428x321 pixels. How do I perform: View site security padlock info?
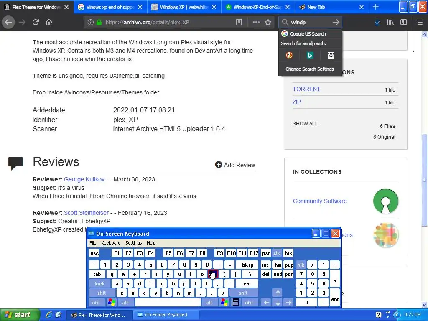tap(99, 23)
